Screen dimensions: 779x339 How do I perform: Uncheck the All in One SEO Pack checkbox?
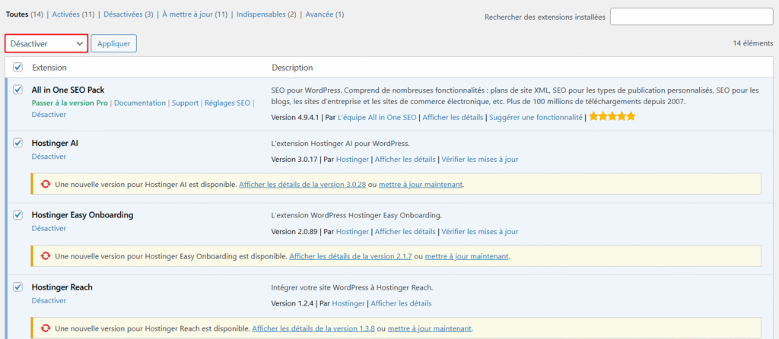[18, 90]
